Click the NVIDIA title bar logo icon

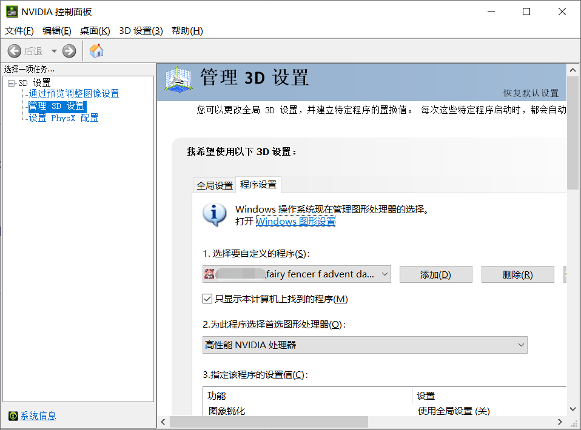[12, 12]
